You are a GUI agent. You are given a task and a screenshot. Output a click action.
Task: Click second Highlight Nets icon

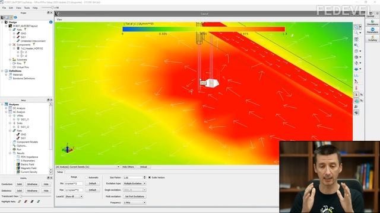tap(26, 201)
